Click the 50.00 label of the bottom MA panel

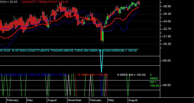(x=167, y=85)
